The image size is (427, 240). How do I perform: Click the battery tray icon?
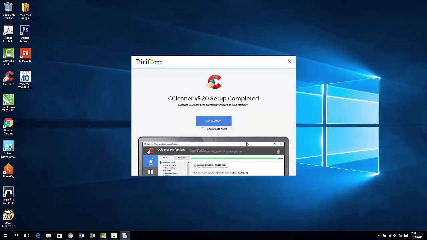(x=384, y=236)
